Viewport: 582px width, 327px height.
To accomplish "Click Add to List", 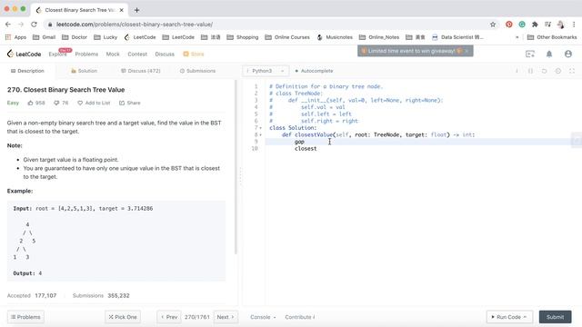I will 94,103.
